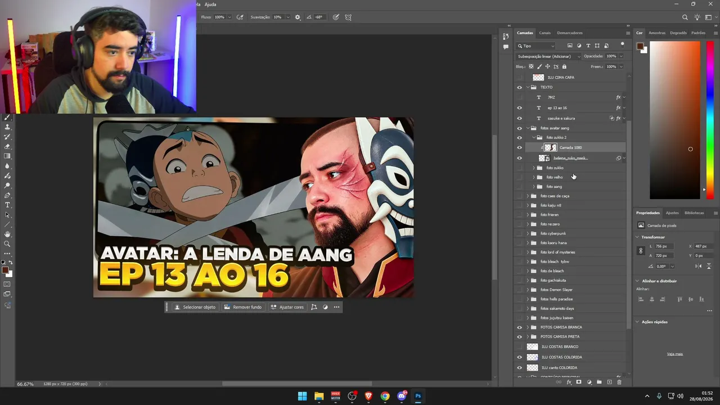Image resolution: width=720 pixels, height=405 pixels.
Task: Switch to the Ajustes tab
Action: pyautogui.click(x=672, y=213)
